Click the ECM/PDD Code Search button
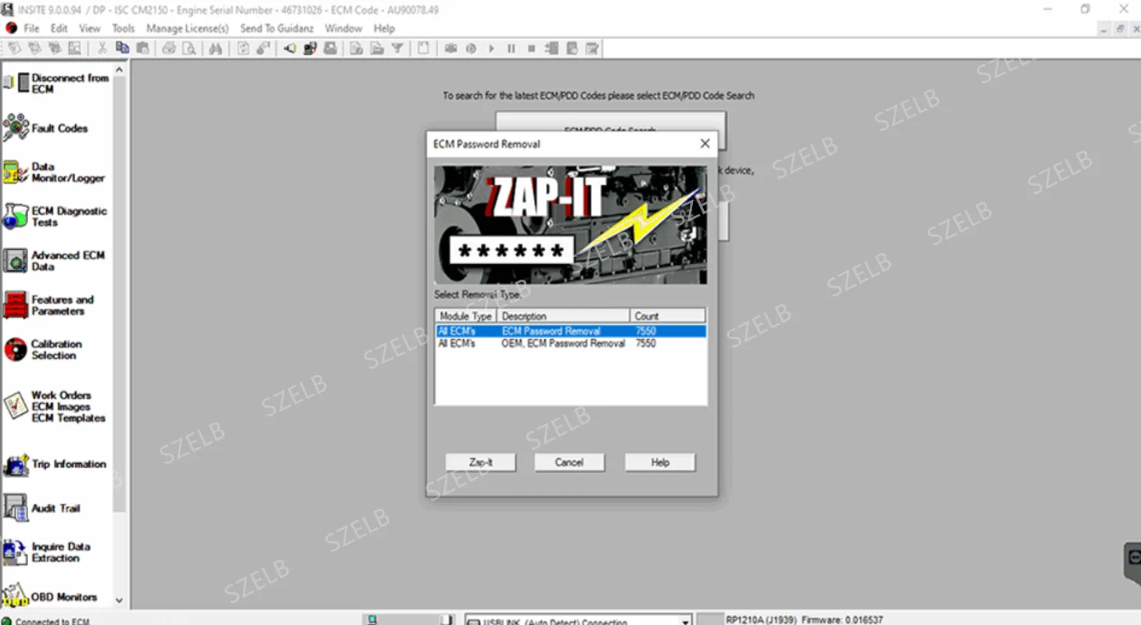 (x=610, y=130)
